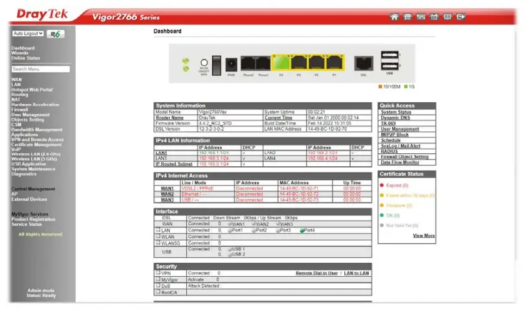Click the RootCA row icon in Security table
This screenshot has width=526, height=313.
pos(158,292)
